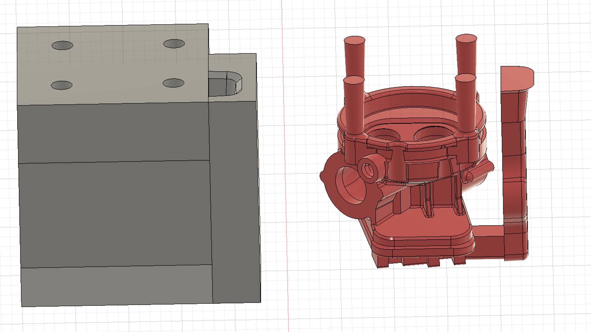Click the red vertical axis line
Image resolution: width=591 pixels, height=332 pixels.
pyautogui.click(x=285, y=165)
